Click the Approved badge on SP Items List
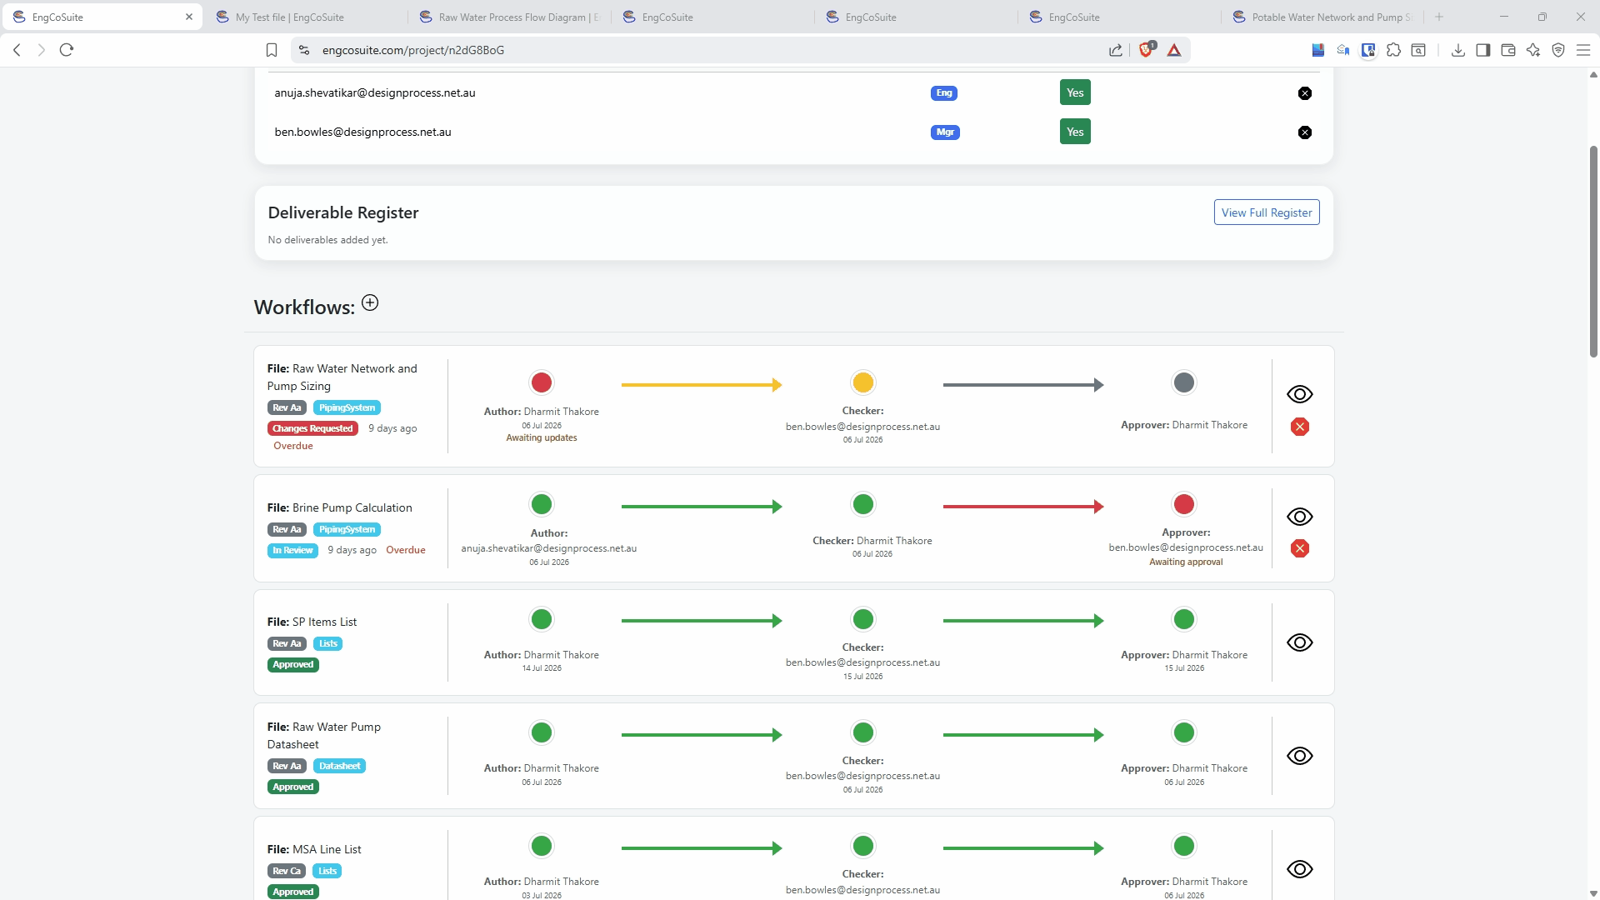 (292, 665)
